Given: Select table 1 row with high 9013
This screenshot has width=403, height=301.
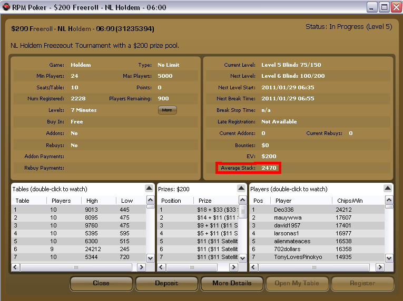Looking at the screenshot, I should tap(78, 210).
